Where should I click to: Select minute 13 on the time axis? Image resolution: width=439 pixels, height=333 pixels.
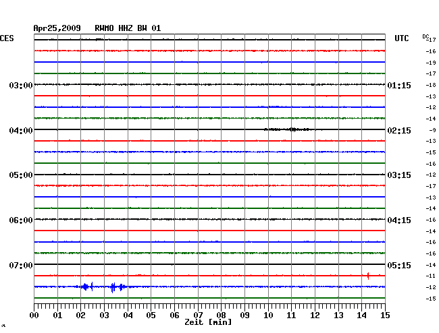338,315
